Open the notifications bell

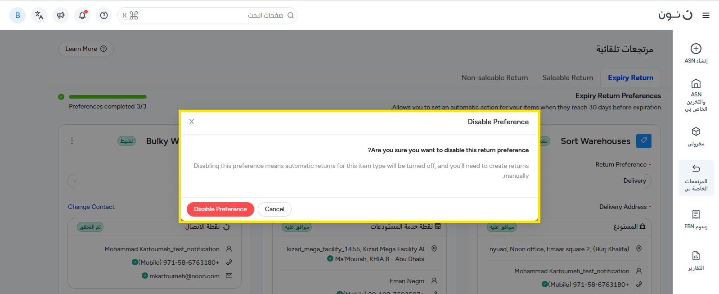pyautogui.click(x=82, y=15)
